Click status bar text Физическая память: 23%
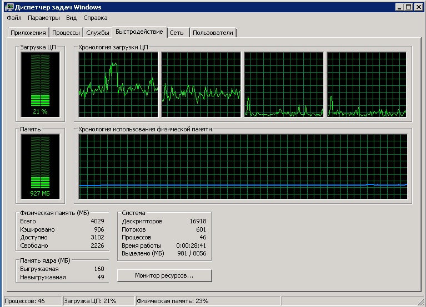Screen dimensions: 426x307 click(173, 301)
